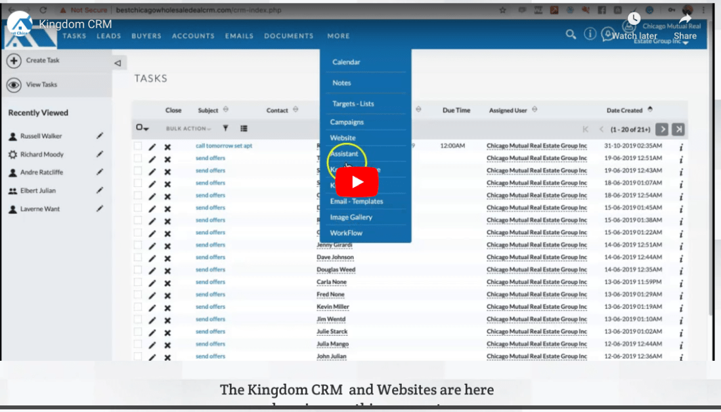The height and width of the screenshot is (412, 721).
Task: Open the select-all checkbox dropdown
Action: click(x=142, y=128)
